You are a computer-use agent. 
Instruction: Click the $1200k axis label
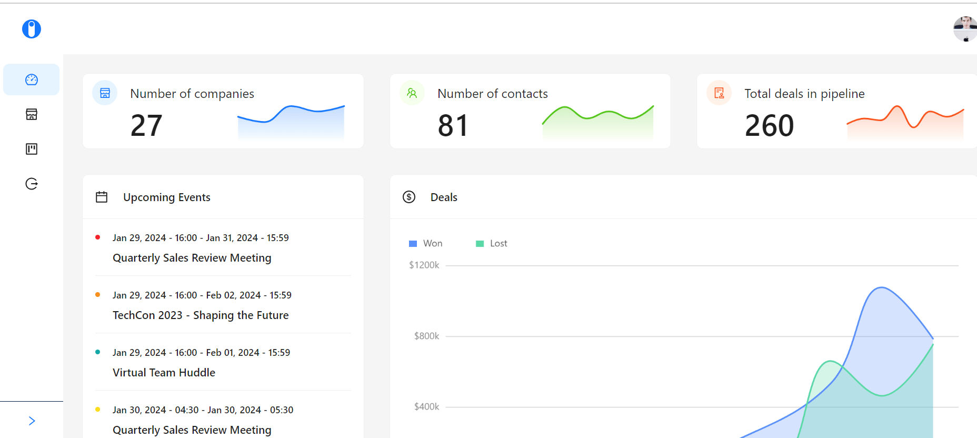(x=424, y=265)
